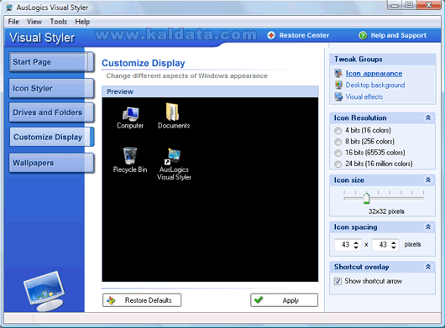Go to the Start Page section
Viewport: 445px width, 328px height.
51,62
